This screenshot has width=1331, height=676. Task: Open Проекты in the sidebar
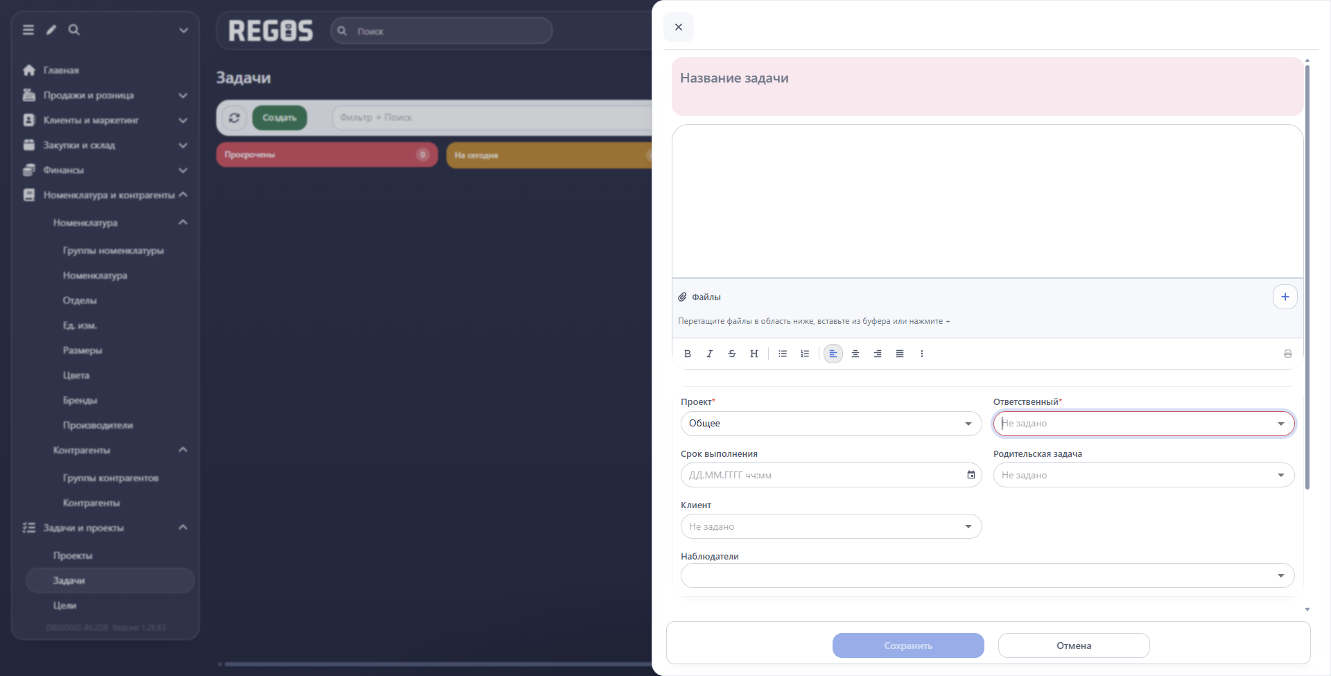point(73,555)
